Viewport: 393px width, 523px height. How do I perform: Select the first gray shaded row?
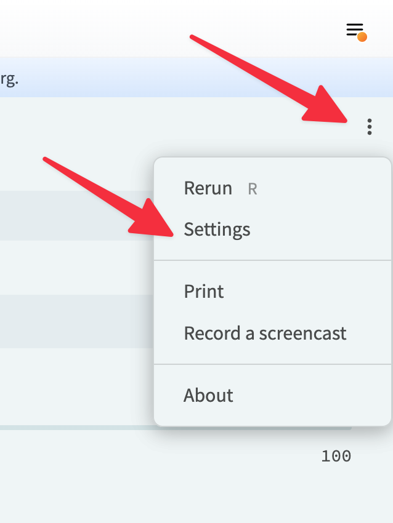[74, 215]
